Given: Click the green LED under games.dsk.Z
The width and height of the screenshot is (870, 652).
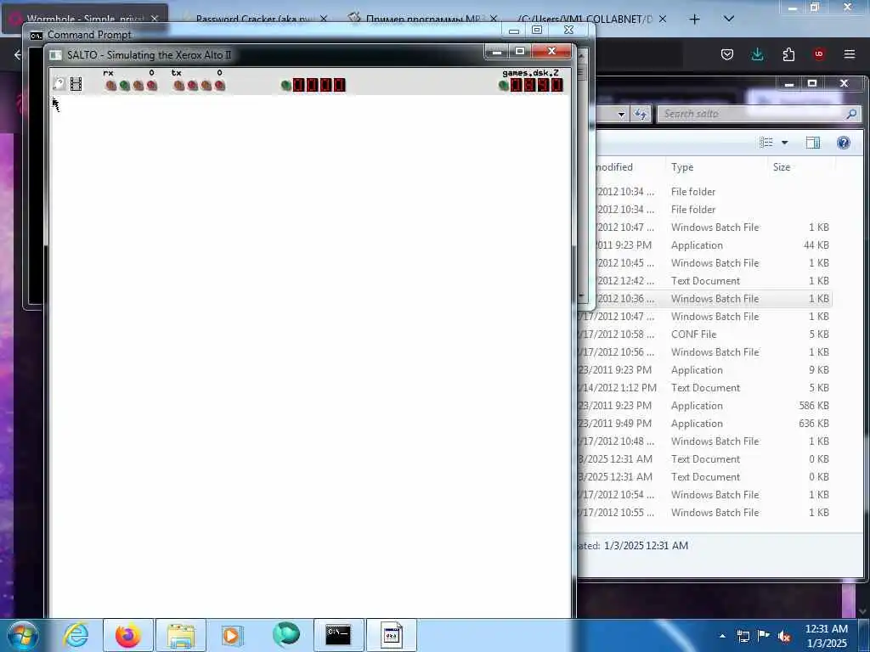Looking at the screenshot, I should tap(503, 86).
